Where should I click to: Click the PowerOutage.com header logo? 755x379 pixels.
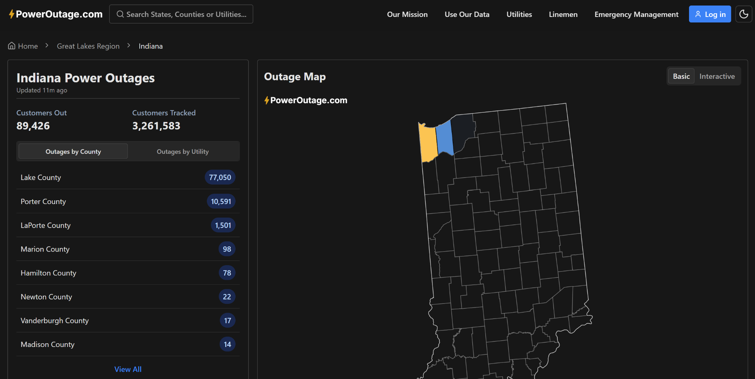pyautogui.click(x=56, y=14)
